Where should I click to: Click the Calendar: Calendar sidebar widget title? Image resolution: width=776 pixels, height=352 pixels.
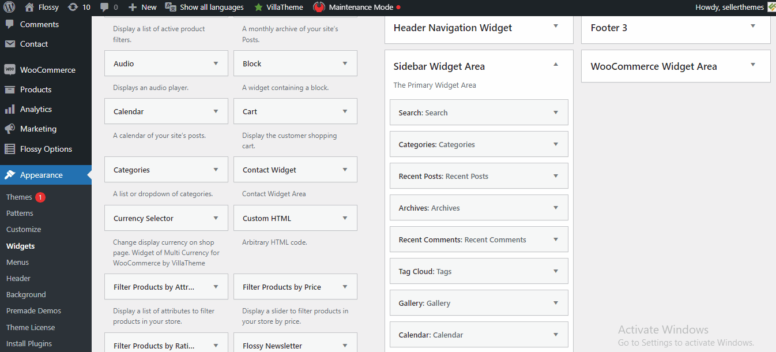(431, 335)
